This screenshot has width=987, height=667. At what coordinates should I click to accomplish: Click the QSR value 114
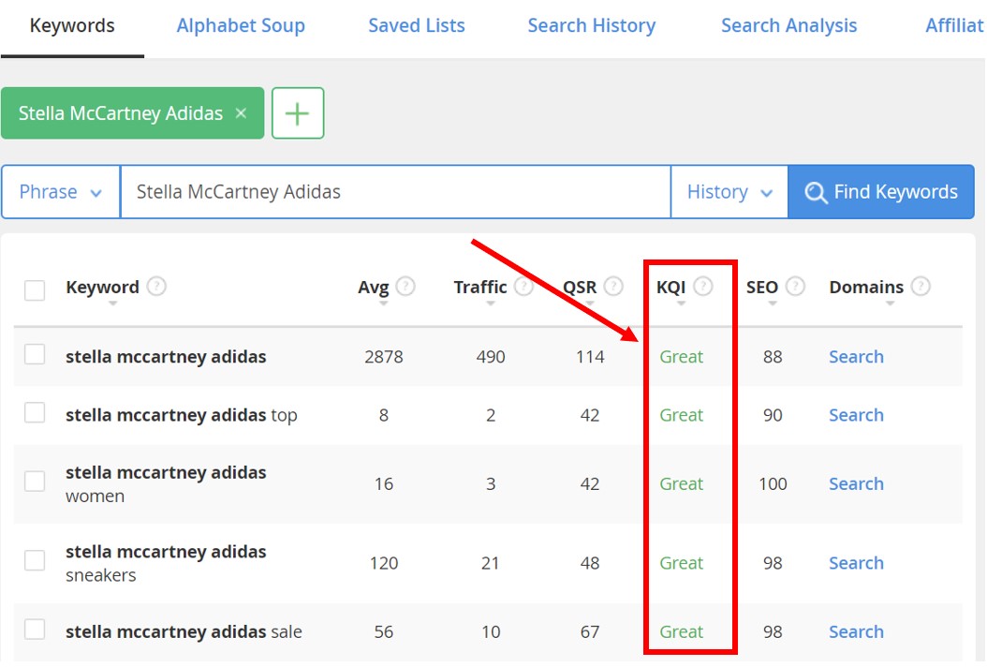click(590, 357)
